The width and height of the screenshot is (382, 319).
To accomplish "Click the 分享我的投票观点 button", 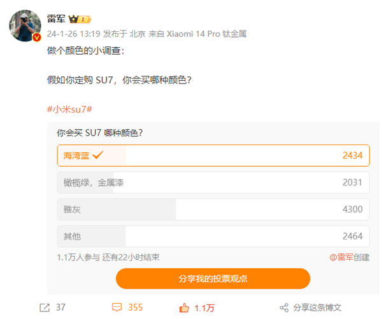I will 213,278.
